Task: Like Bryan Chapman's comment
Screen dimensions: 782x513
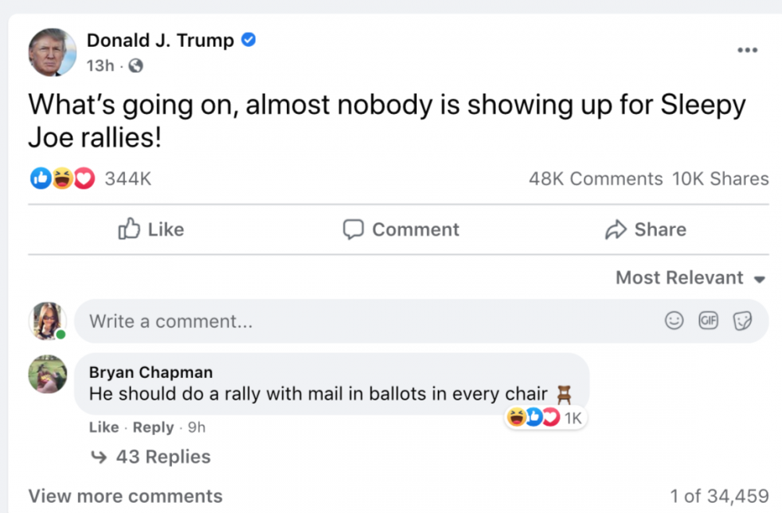Action: pyautogui.click(x=104, y=427)
